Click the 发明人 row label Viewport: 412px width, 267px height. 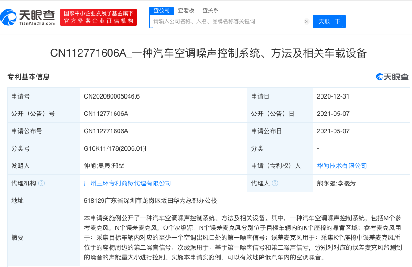pyautogui.click(x=21, y=166)
